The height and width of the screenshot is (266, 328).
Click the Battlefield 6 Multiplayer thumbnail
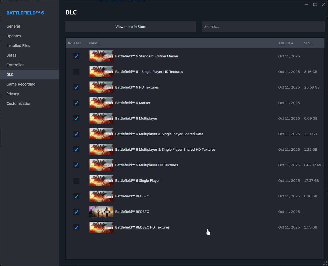[101, 118]
